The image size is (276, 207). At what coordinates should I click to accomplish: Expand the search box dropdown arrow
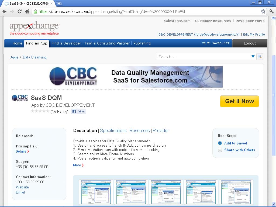[253, 57]
